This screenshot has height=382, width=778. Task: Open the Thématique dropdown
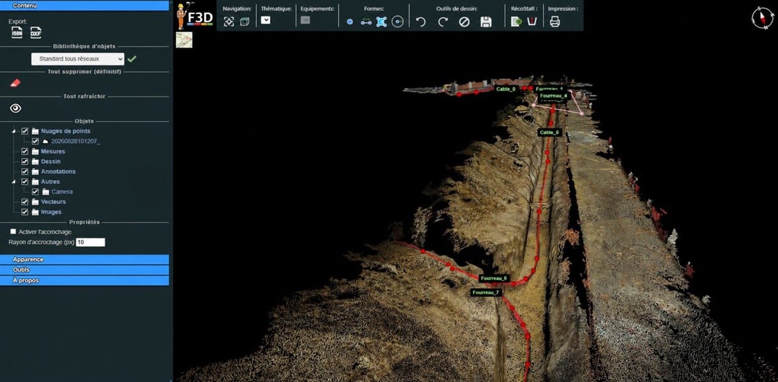point(266,20)
